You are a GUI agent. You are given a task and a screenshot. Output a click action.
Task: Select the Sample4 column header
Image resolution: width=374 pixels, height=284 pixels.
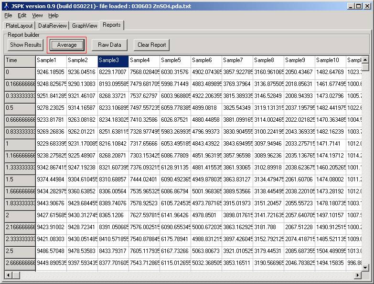point(144,62)
